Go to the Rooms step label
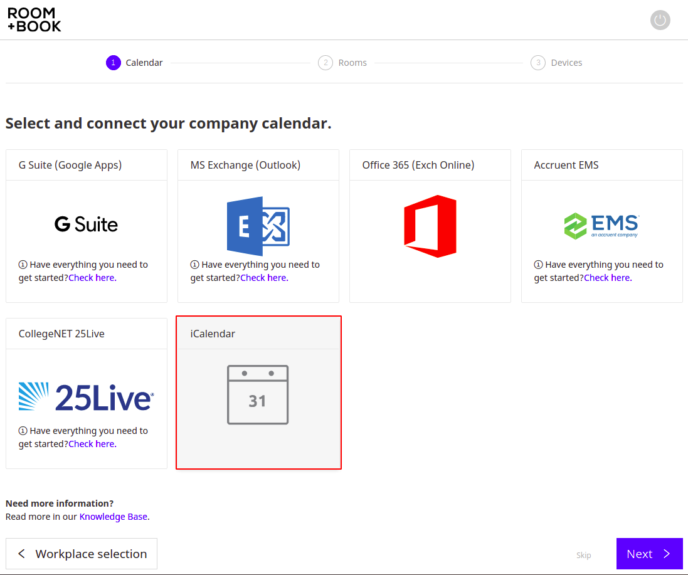 tap(352, 63)
